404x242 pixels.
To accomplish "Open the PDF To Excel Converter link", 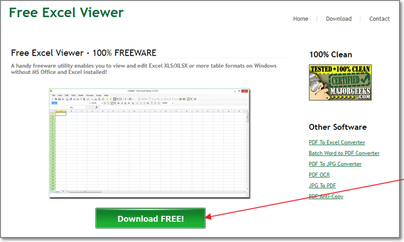I will tap(336, 142).
